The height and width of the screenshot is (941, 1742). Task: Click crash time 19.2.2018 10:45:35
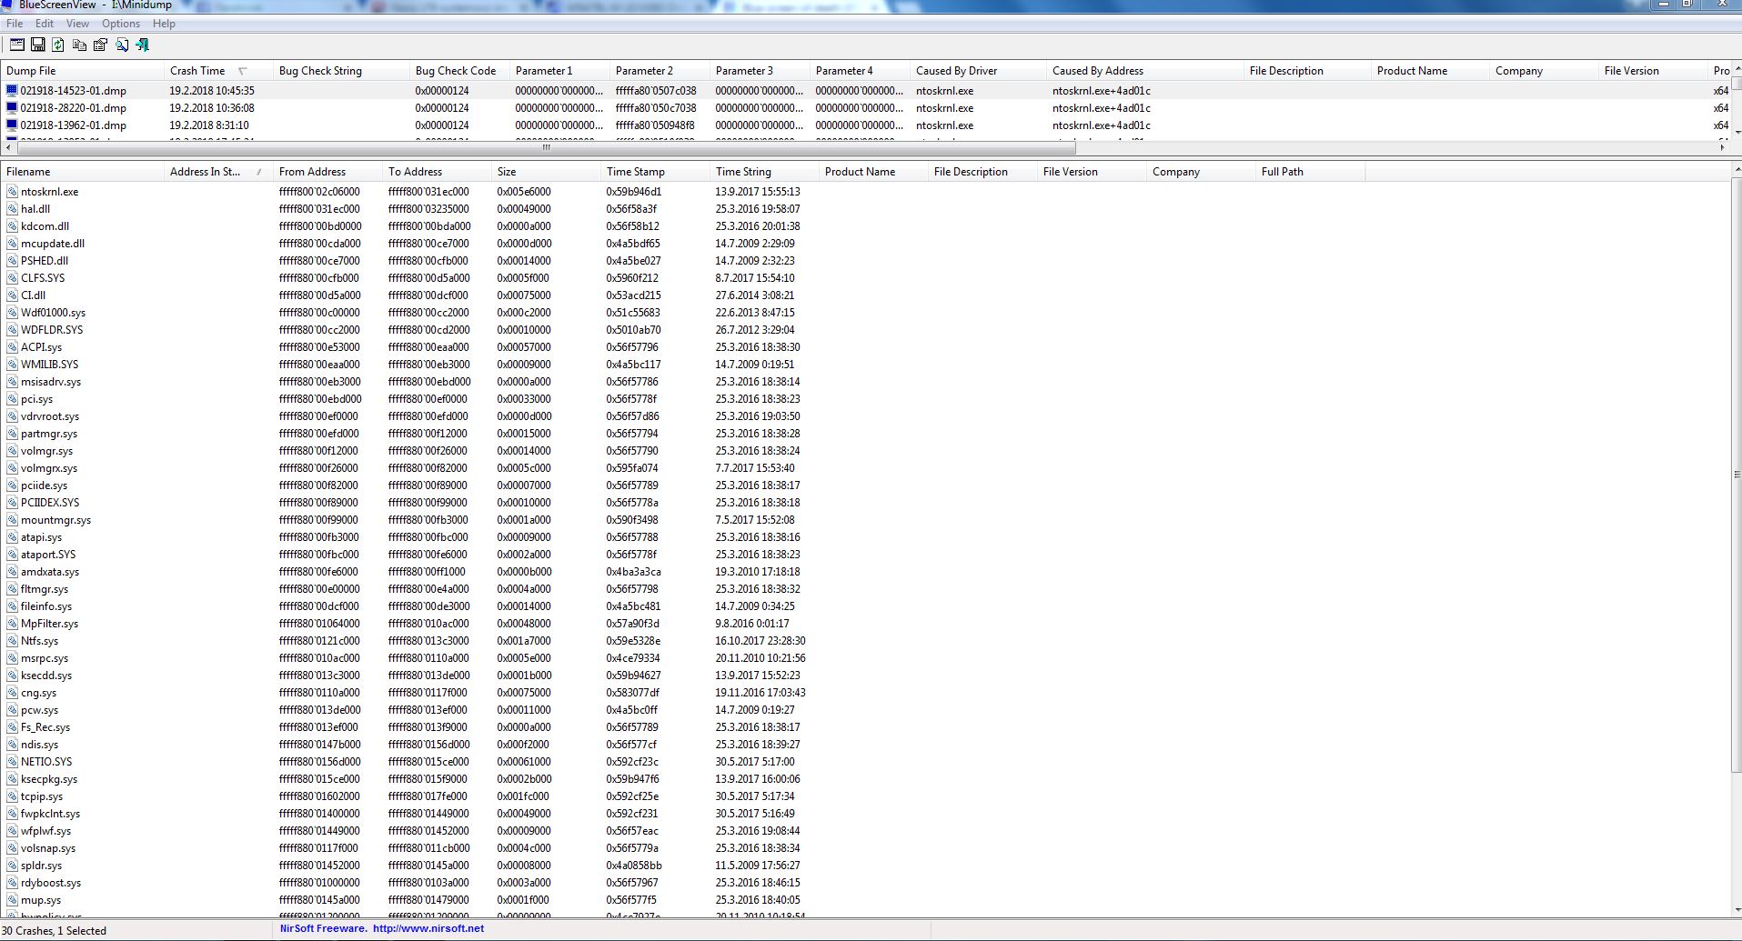pyautogui.click(x=212, y=91)
